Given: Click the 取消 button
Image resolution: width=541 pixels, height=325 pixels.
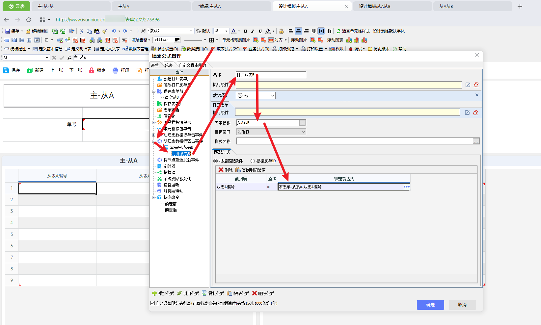Looking at the screenshot, I should coord(462,305).
